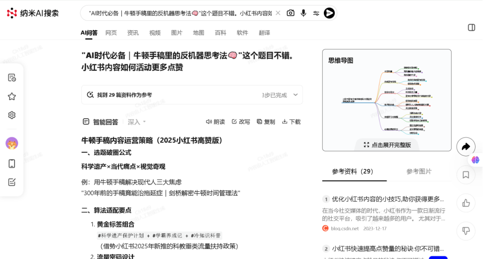Viewport: 483px width, 259px height.
Task: Open favorites star in left sidebar
Action: (x=12, y=96)
